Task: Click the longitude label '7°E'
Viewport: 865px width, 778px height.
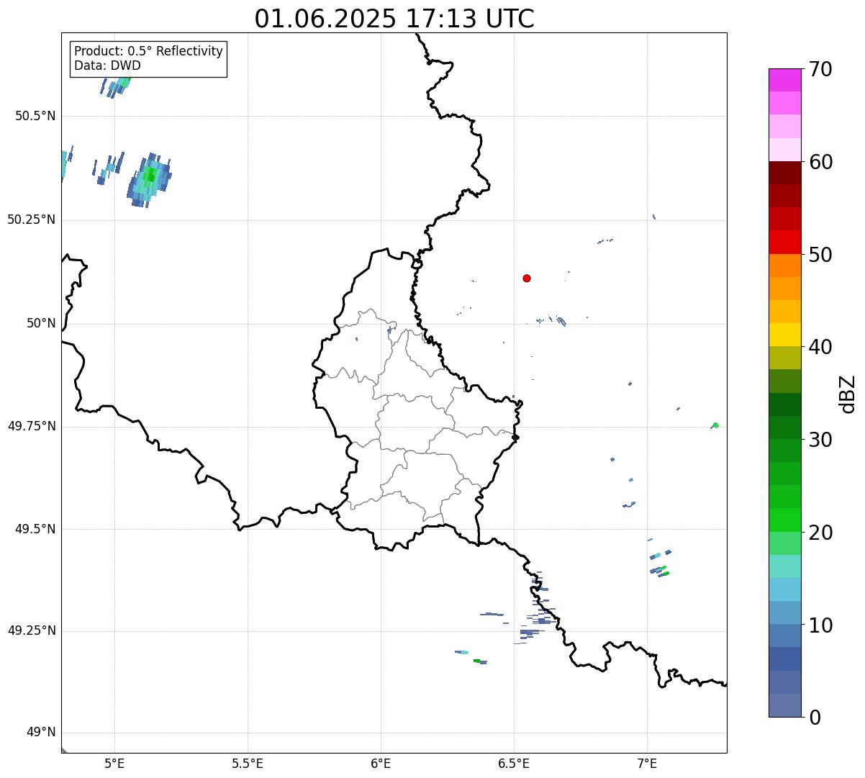Action: [647, 763]
